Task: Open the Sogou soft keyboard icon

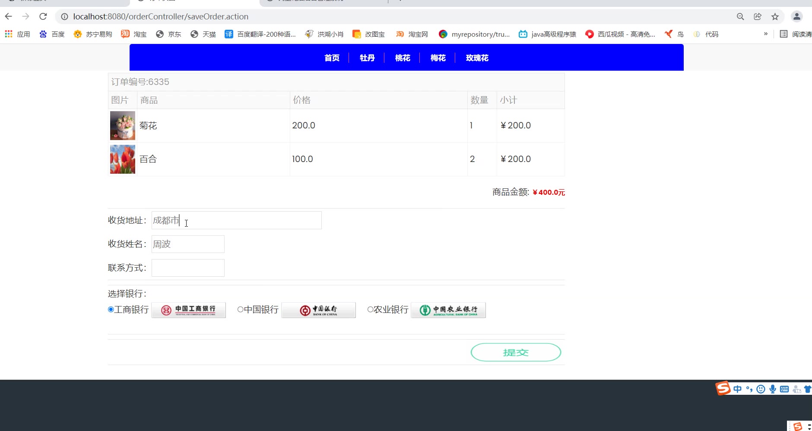Action: point(784,389)
